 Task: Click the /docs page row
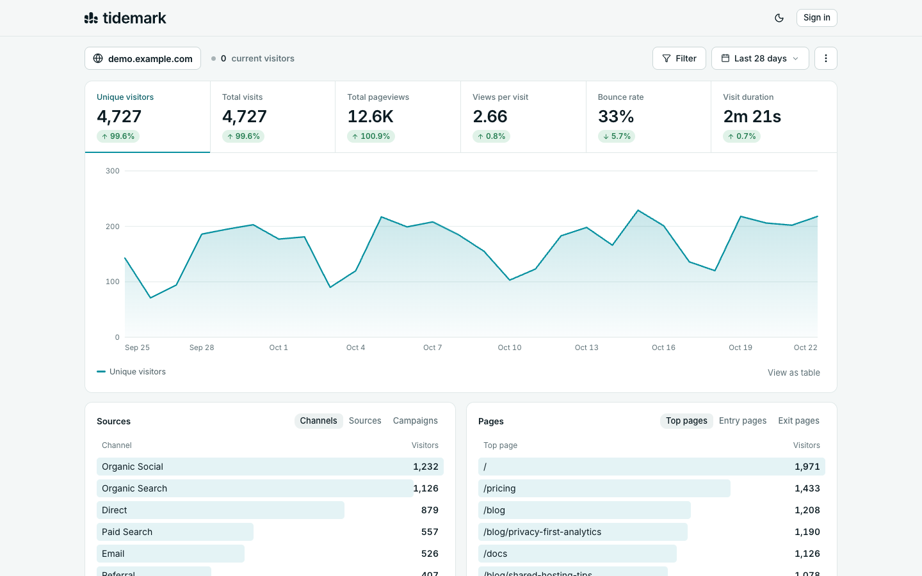[x=652, y=554]
